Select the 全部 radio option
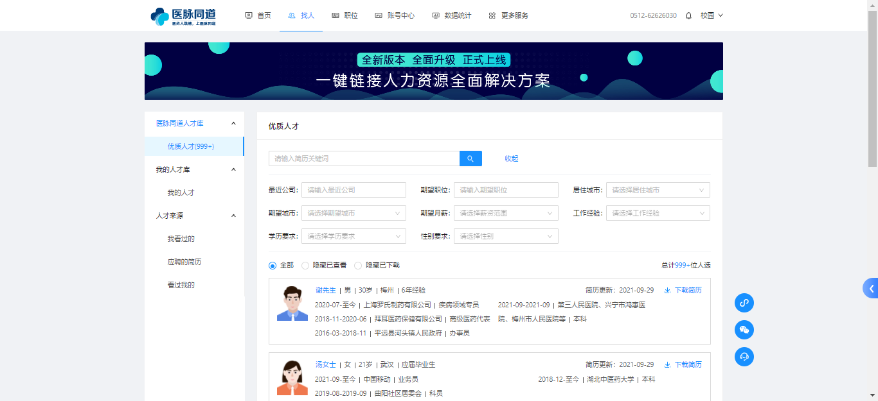This screenshot has height=401, width=878. coord(273,265)
